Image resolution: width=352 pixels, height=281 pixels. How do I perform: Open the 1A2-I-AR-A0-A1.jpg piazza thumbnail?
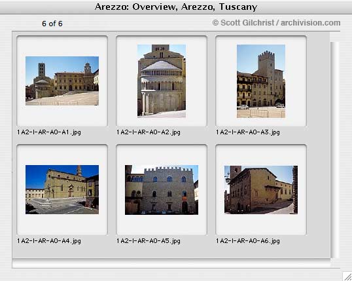tap(62, 81)
